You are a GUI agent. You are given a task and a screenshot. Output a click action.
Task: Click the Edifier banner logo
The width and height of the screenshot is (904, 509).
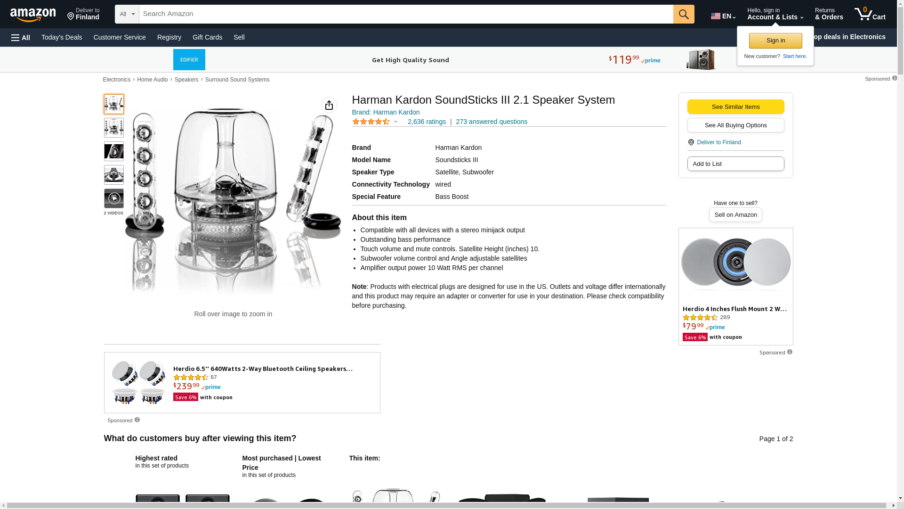(189, 60)
